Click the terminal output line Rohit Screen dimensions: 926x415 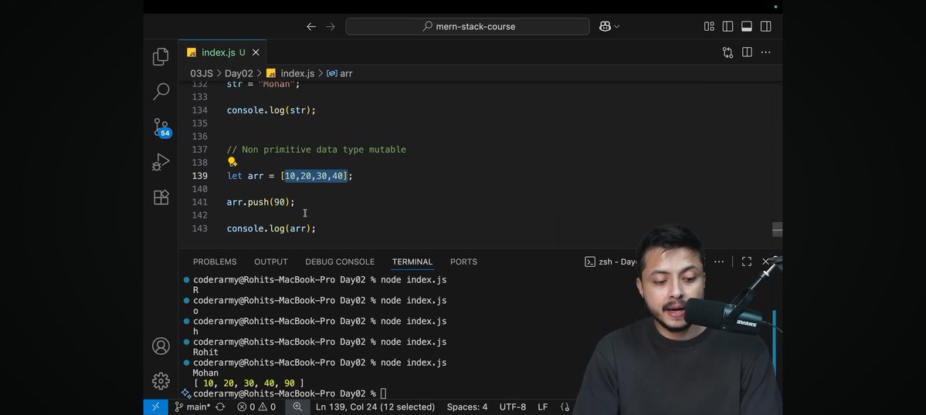pos(205,353)
